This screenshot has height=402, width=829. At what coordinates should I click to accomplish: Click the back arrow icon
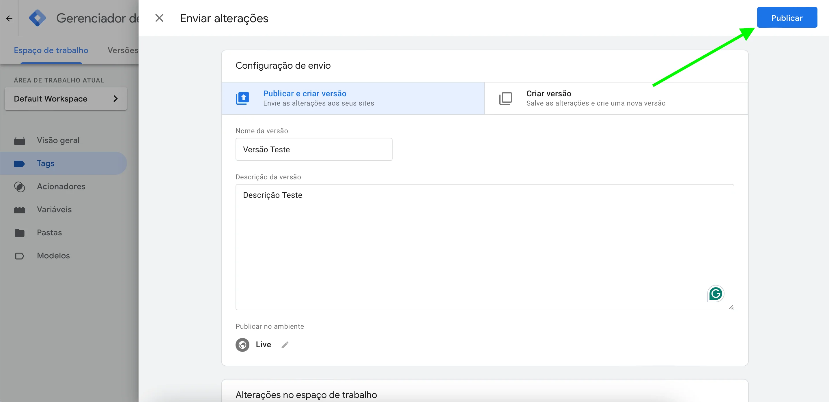pyautogui.click(x=9, y=18)
